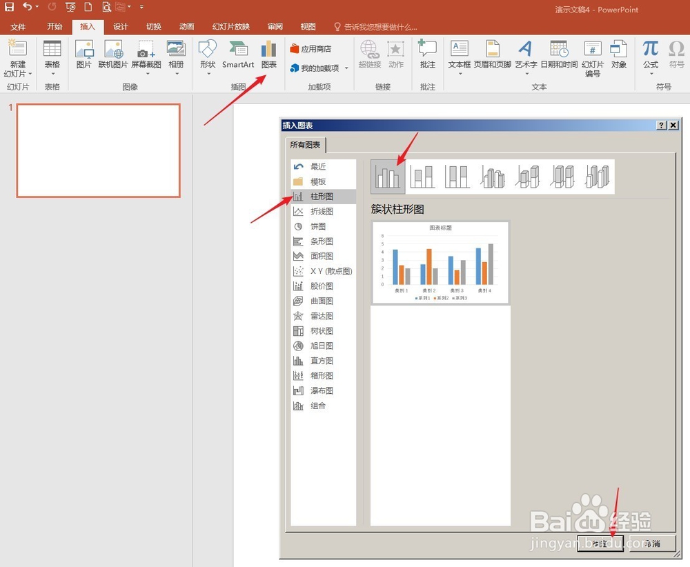Click Print Preview icon in quick access toolbar
The width and height of the screenshot is (690, 567).
pyautogui.click(x=106, y=7)
